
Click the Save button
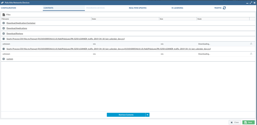tap(248, 122)
